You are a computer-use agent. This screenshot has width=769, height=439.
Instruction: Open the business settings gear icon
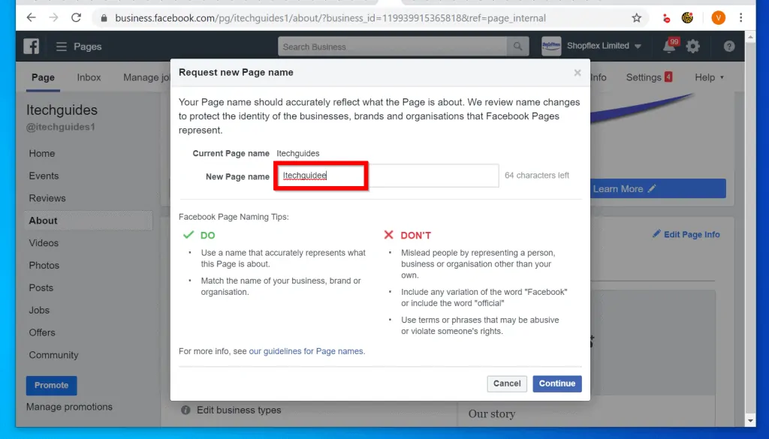693,47
